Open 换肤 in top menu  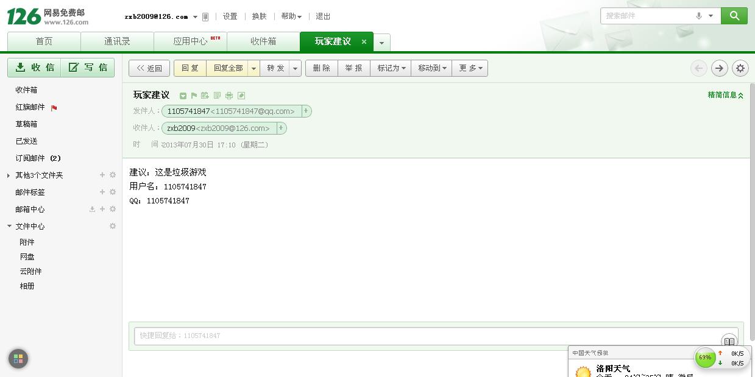[260, 16]
